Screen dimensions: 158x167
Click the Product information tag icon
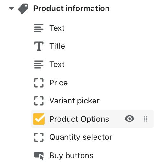[23, 9]
